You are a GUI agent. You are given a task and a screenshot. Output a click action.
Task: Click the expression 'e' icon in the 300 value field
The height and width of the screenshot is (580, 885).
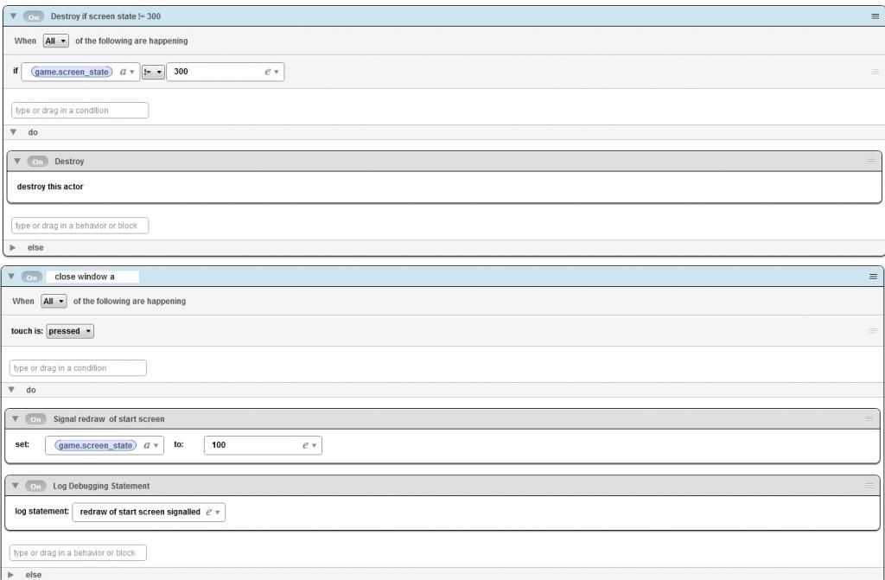[271, 72]
